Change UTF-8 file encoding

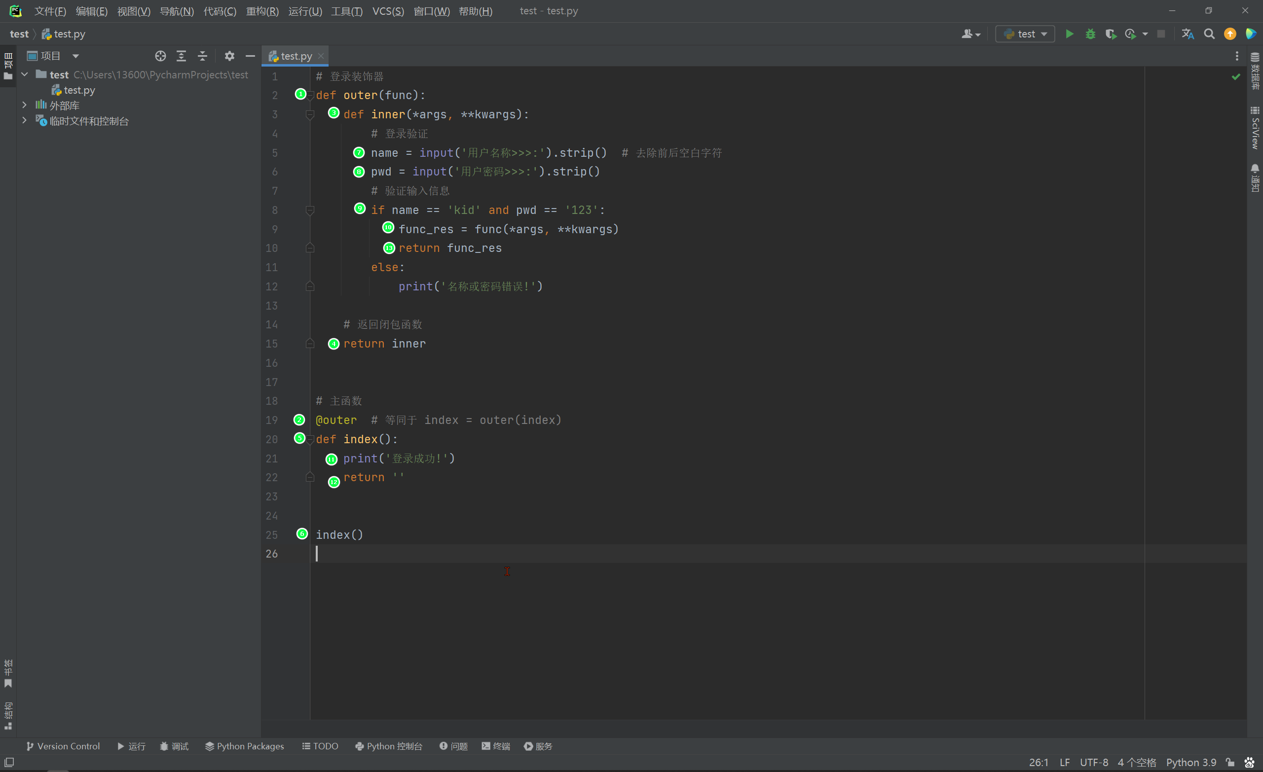1094,762
